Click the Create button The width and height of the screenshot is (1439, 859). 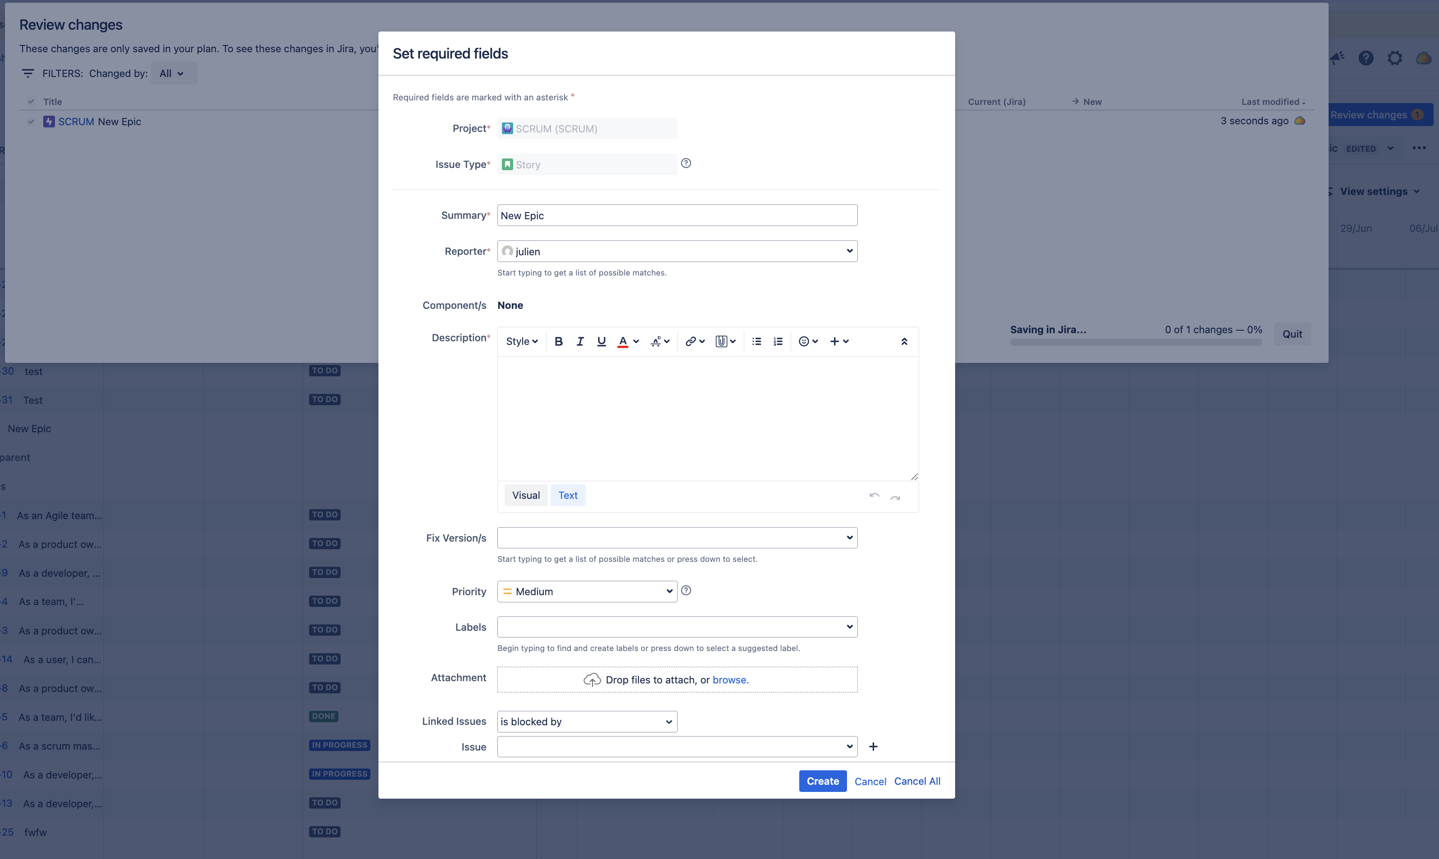822,782
